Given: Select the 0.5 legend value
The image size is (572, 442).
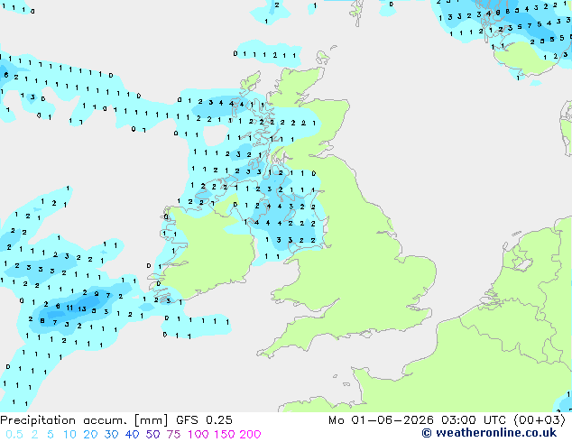Looking at the screenshot, I should coord(14,435).
